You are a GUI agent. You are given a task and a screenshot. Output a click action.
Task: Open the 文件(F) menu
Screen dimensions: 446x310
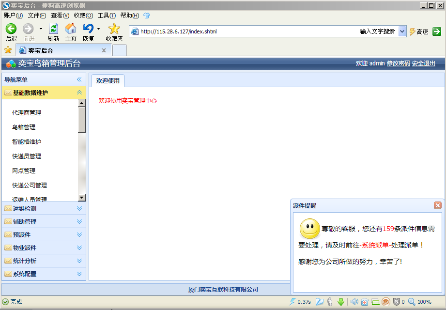click(37, 15)
